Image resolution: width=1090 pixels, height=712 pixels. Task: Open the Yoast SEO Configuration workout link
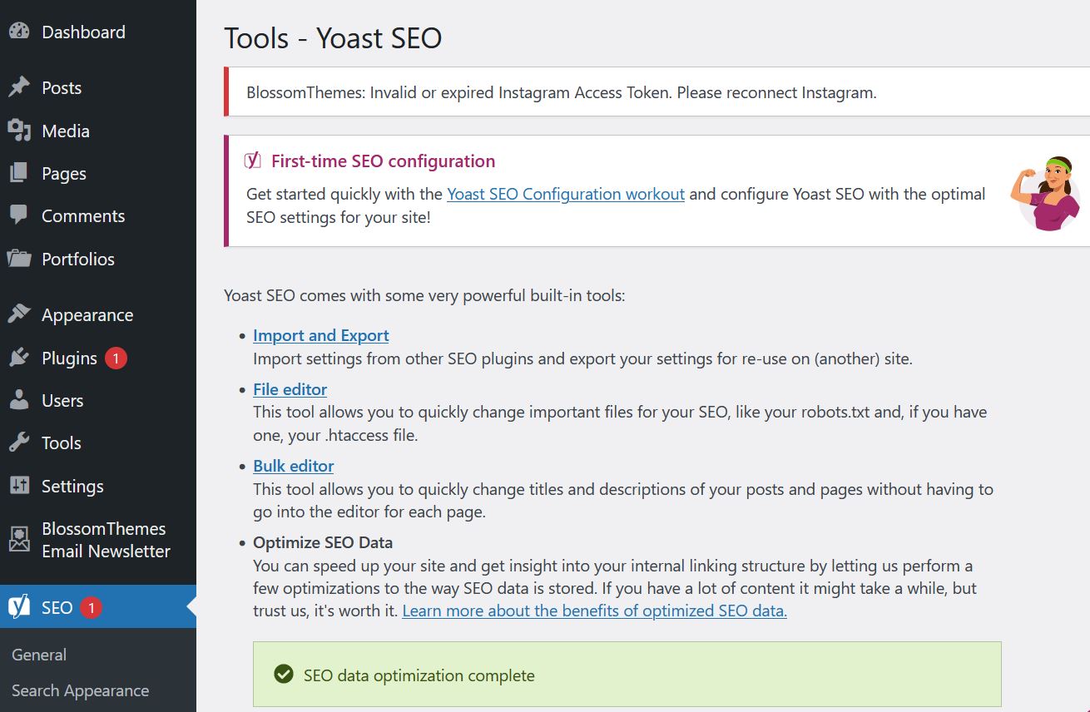click(x=565, y=194)
